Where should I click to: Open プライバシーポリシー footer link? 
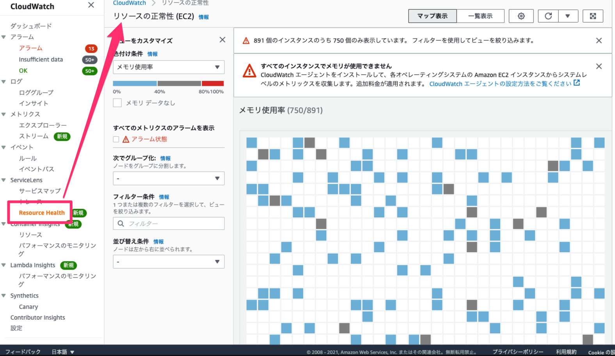pos(518,352)
